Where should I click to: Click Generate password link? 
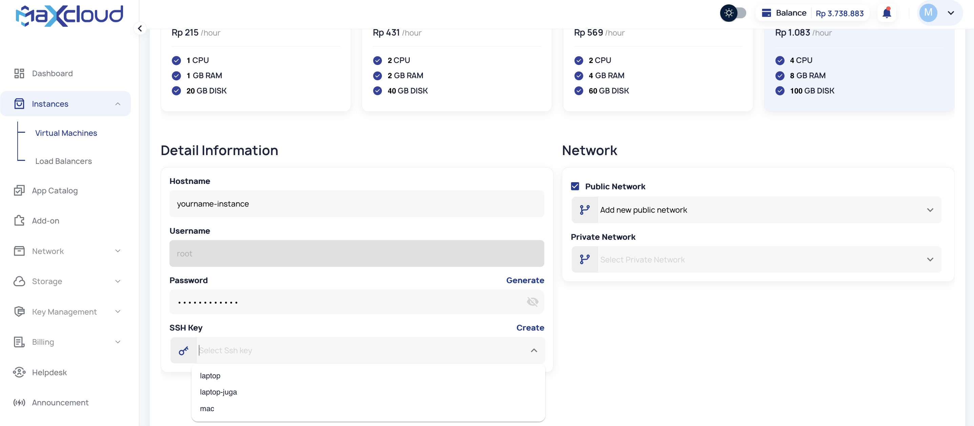[x=525, y=280]
